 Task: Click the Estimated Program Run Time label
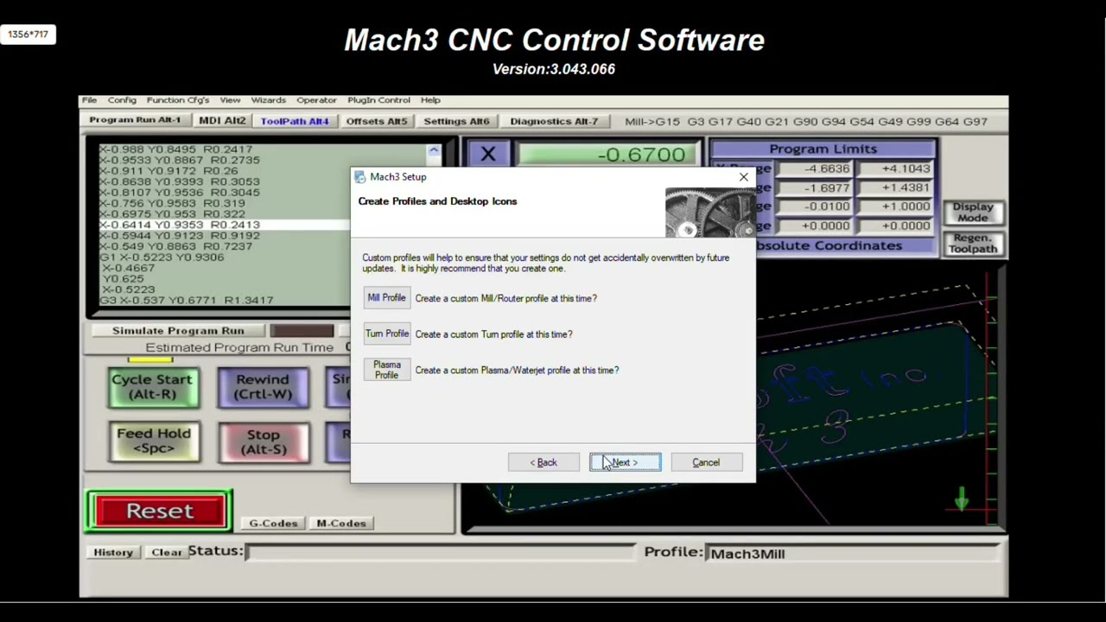pyautogui.click(x=239, y=347)
